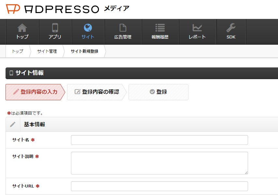Viewport: 278px width, 195px height.
Task: Focus the サイト名 text field
Action: pos(159,140)
